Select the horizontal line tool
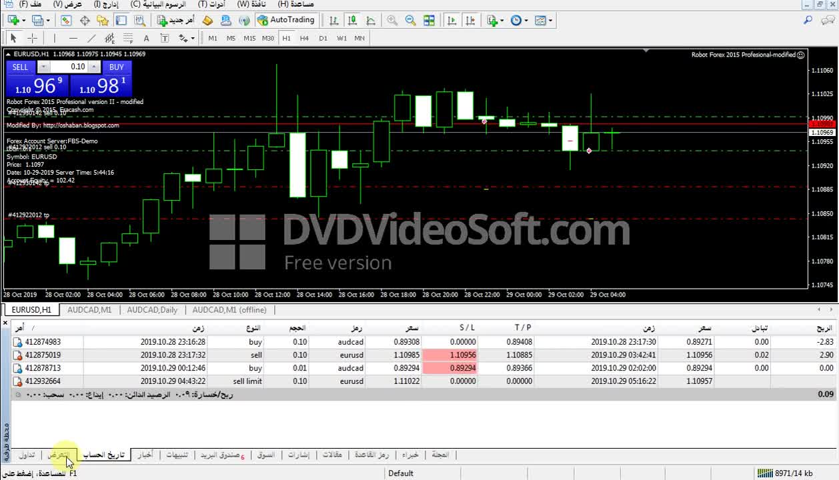This screenshot has height=480, width=839. click(73, 38)
